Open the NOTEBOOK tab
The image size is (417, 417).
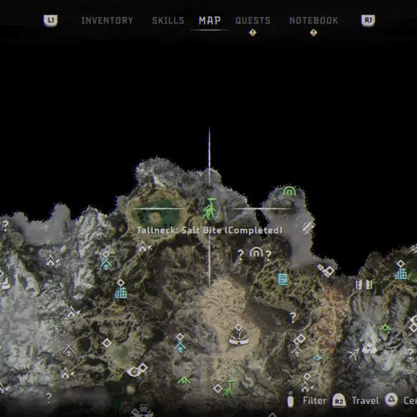pos(313,20)
